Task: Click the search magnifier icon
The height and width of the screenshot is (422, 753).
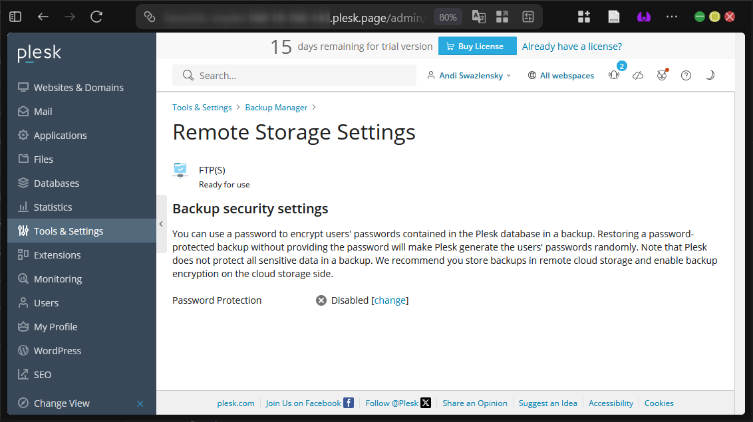Action: point(188,75)
